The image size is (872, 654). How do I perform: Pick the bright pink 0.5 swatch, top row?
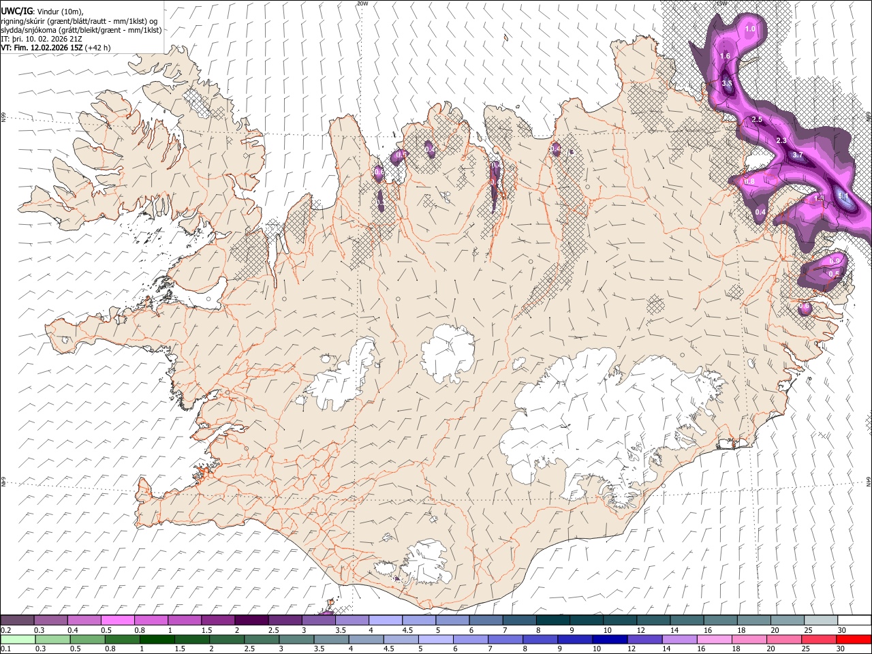click(118, 621)
